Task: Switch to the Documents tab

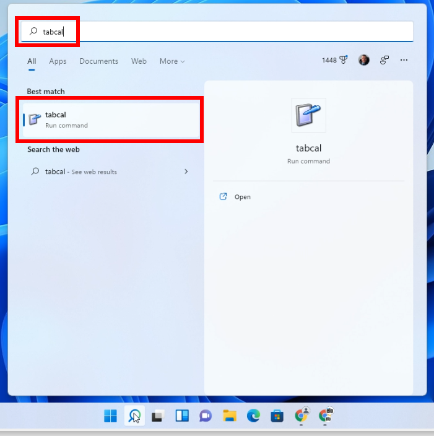Action: click(x=98, y=61)
